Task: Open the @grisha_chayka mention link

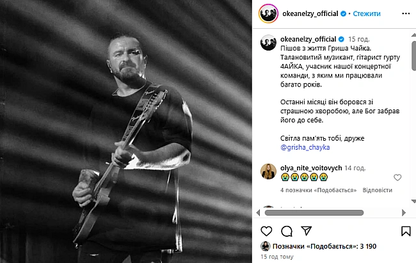Action: (305, 147)
